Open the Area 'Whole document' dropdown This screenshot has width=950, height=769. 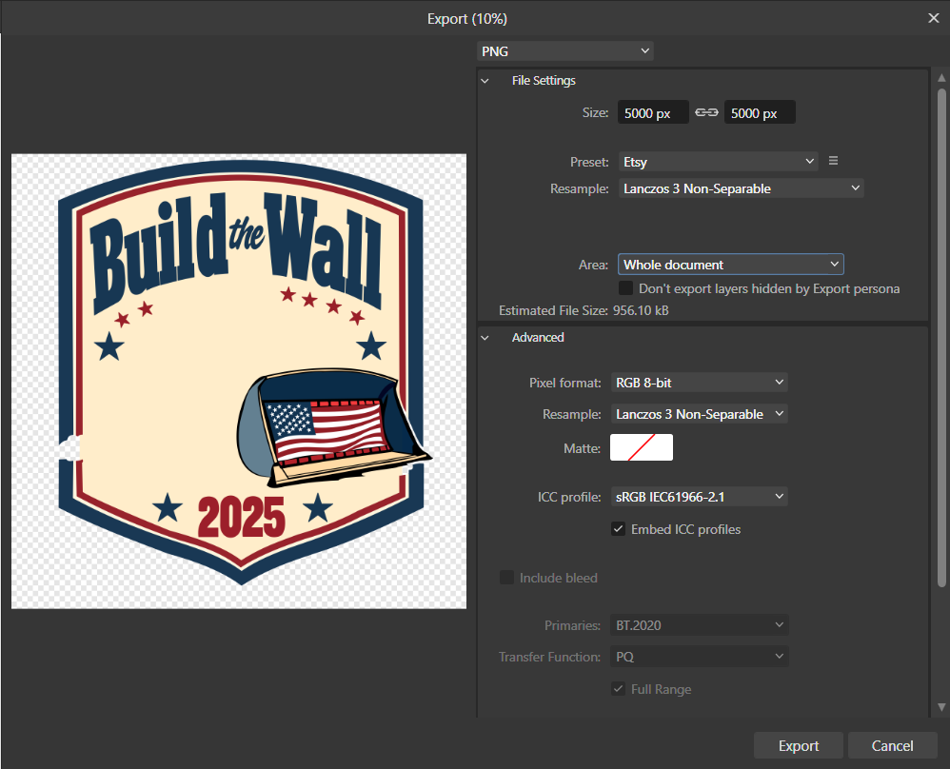731,265
